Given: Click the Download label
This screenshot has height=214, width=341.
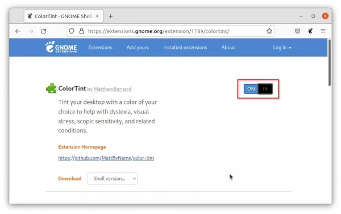Looking at the screenshot, I should coord(69,179).
